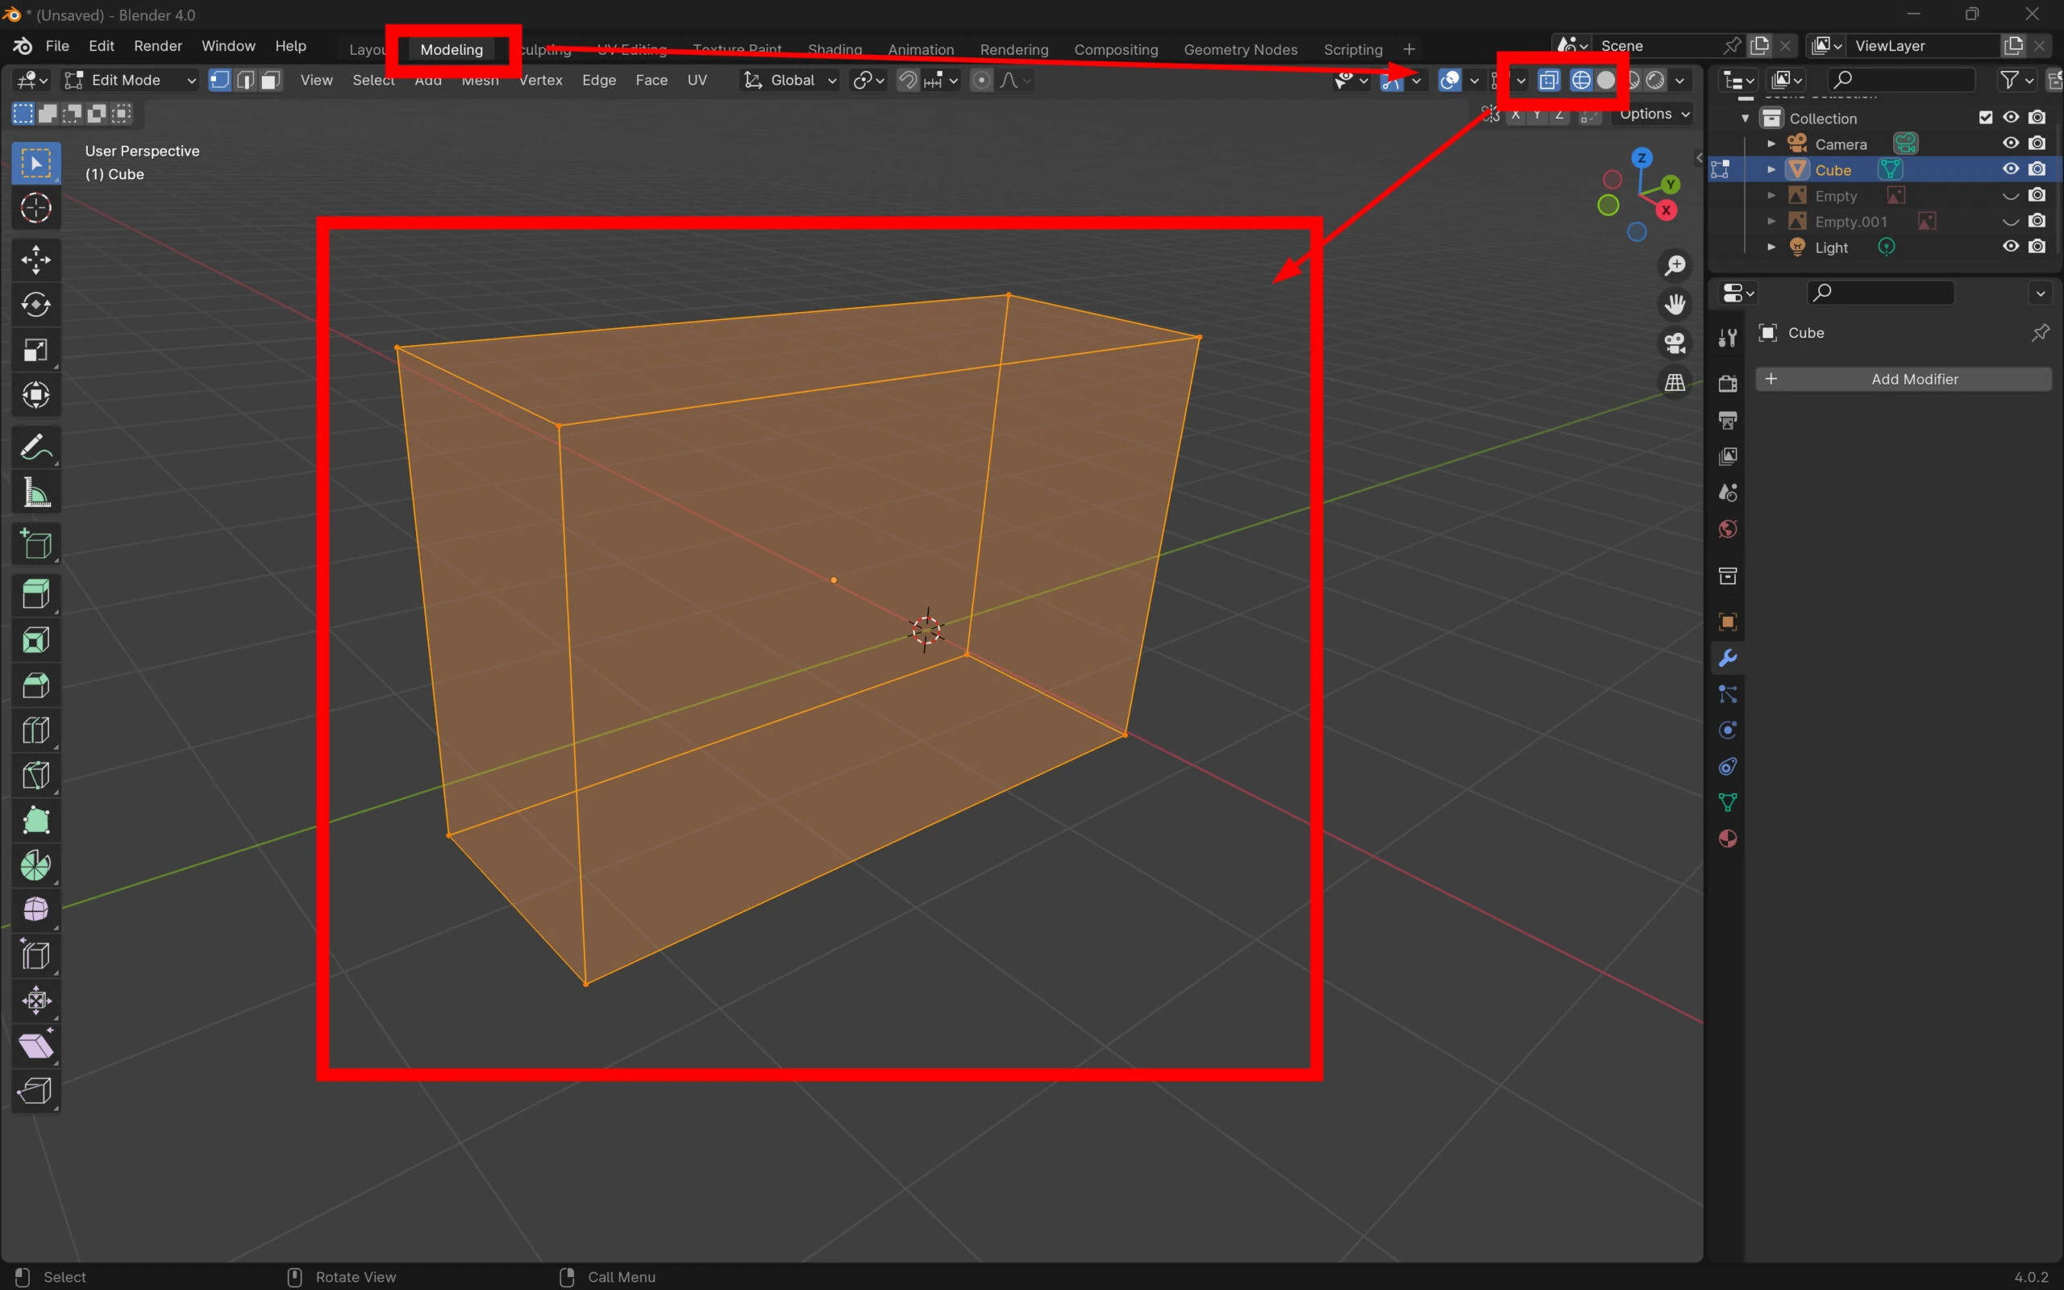Select the Move tool in the toolbar
Viewport: 2064px width, 1290px height.
(35, 260)
